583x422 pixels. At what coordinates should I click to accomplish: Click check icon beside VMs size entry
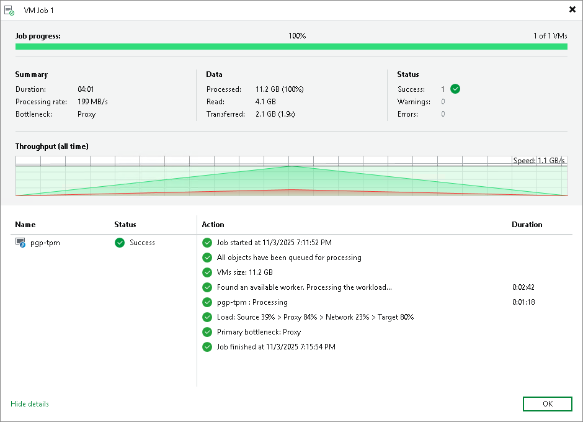[x=207, y=272]
